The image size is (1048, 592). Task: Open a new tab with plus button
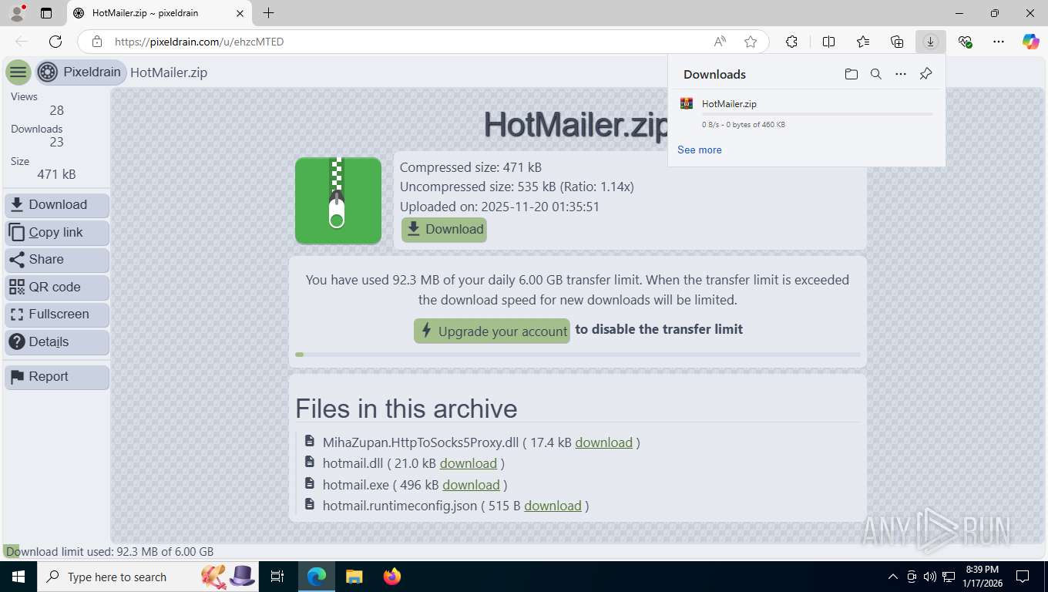point(268,13)
